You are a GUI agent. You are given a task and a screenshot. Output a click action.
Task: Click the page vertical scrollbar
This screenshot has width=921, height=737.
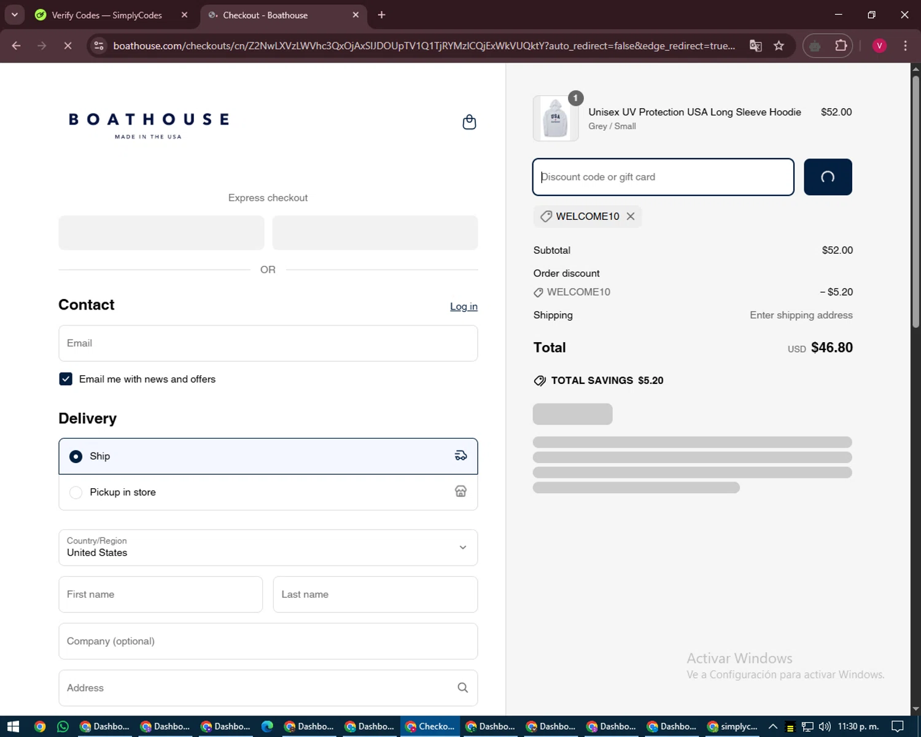[x=915, y=203]
